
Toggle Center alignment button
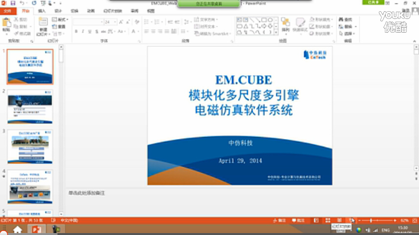(153, 31)
